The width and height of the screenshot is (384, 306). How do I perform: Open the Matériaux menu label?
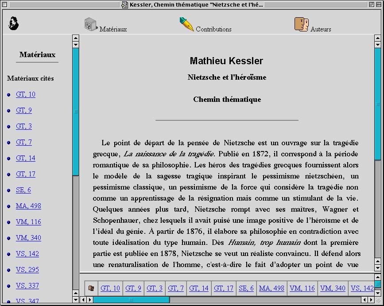[113, 29]
